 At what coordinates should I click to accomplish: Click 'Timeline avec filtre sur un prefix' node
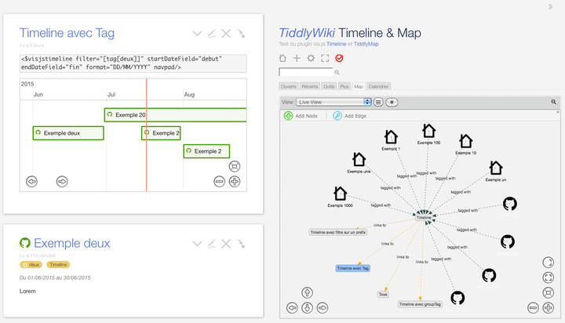point(338,232)
